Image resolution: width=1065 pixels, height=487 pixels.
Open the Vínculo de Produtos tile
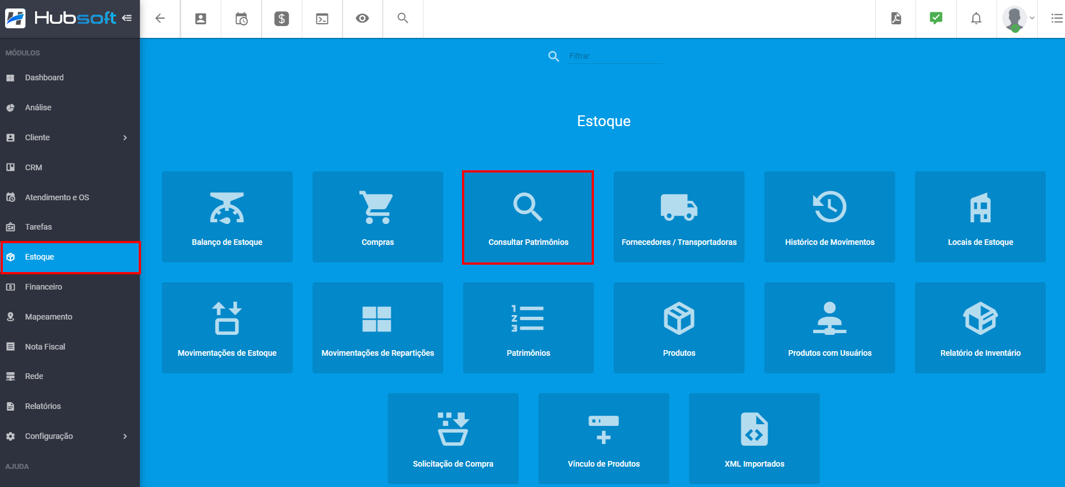pos(604,438)
